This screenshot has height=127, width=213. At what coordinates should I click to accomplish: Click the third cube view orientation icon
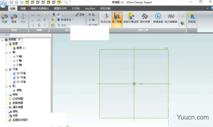38,2
